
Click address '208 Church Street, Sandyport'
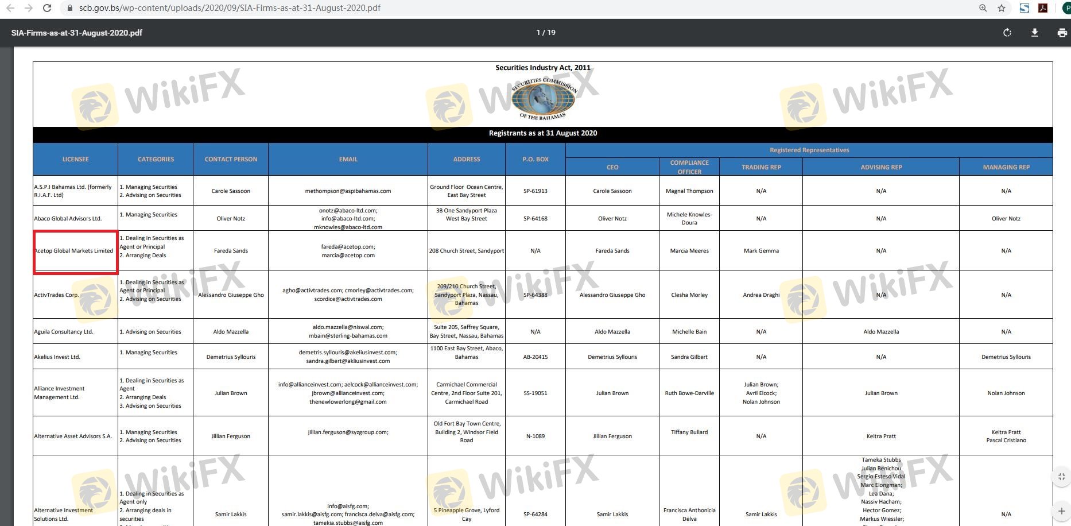pos(467,251)
